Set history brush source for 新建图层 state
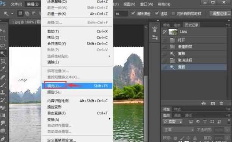 click(164, 47)
